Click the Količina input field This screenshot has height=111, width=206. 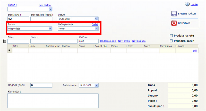tap(89, 41)
